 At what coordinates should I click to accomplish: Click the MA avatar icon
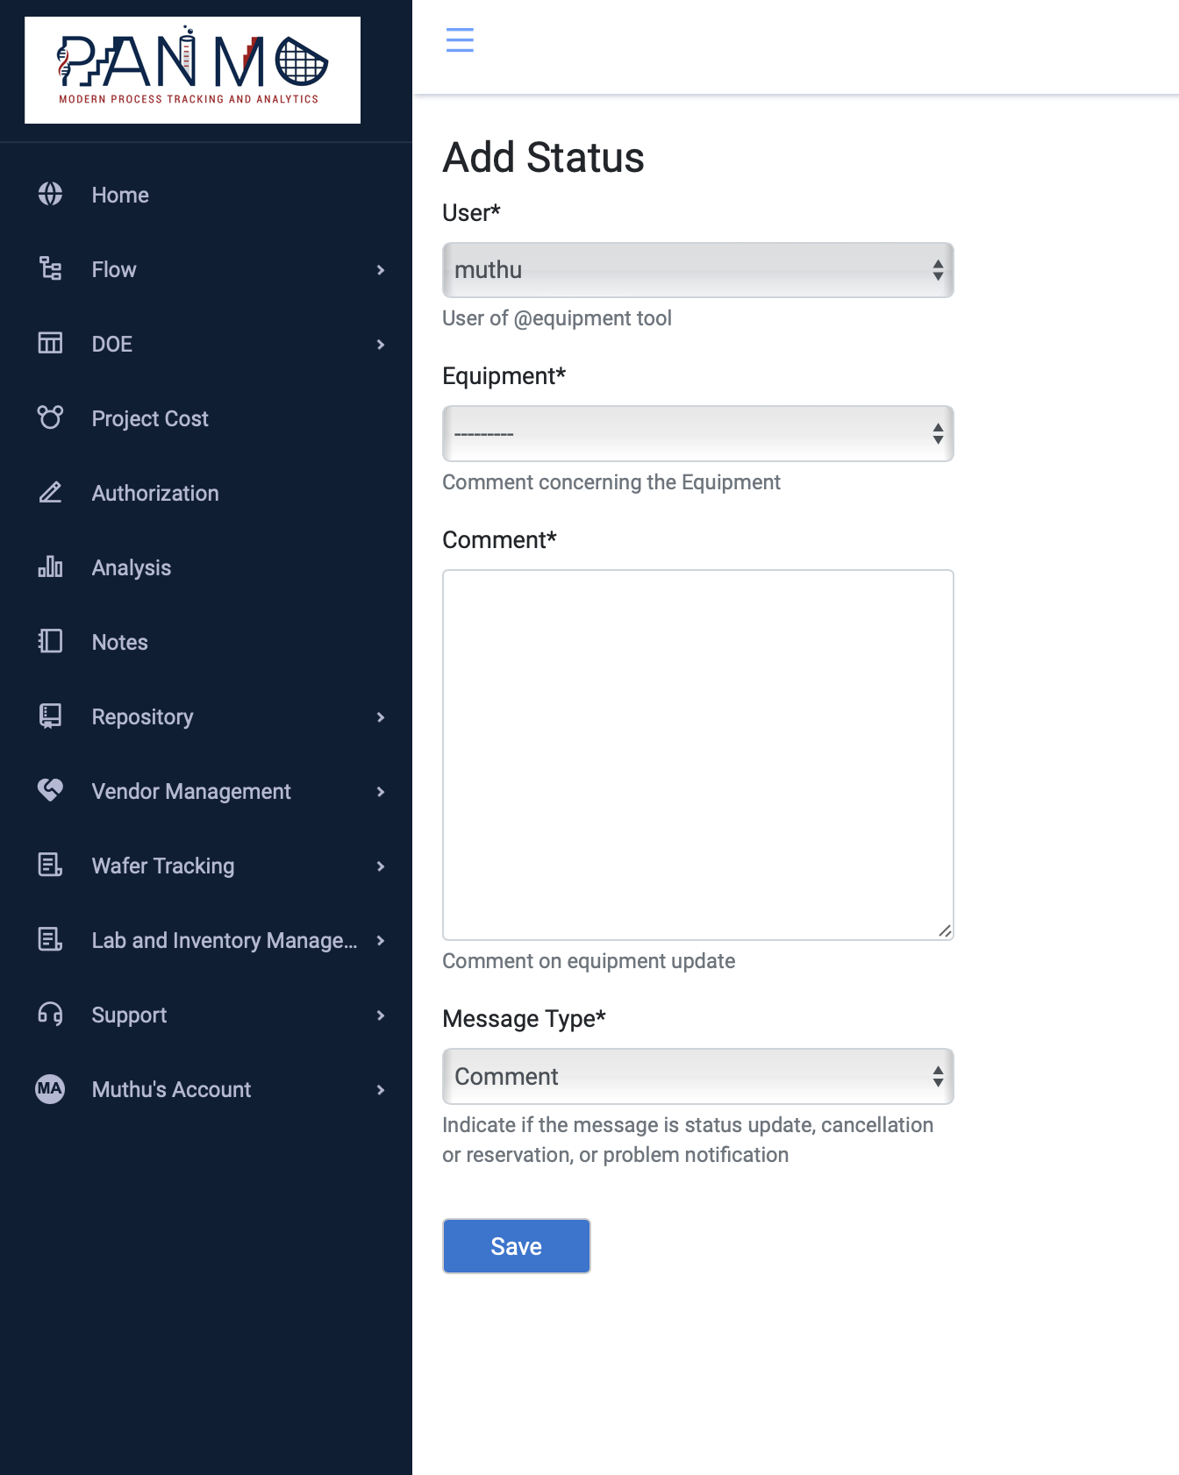[50, 1088]
